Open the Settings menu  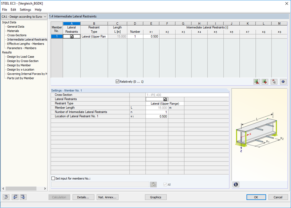pyautogui.click(x=25, y=10)
